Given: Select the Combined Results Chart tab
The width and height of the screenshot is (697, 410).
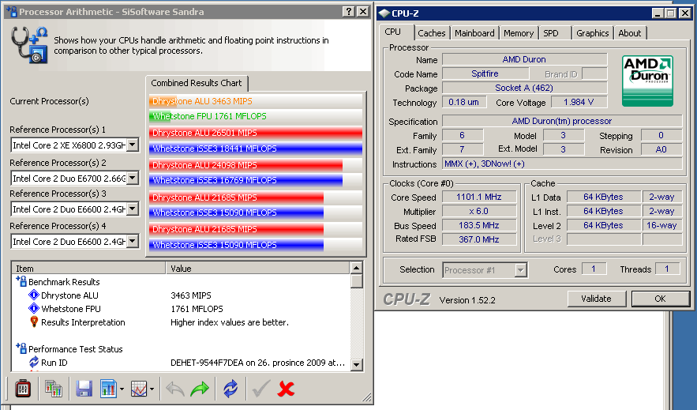Looking at the screenshot, I should point(197,83).
